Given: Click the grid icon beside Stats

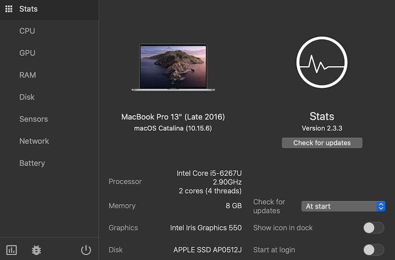Looking at the screenshot, I should tap(8, 9).
